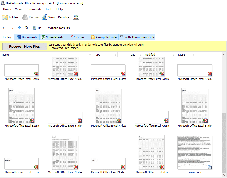Click the filter icon in the Tags1 column
The image size is (227, 178).
tap(194, 55)
